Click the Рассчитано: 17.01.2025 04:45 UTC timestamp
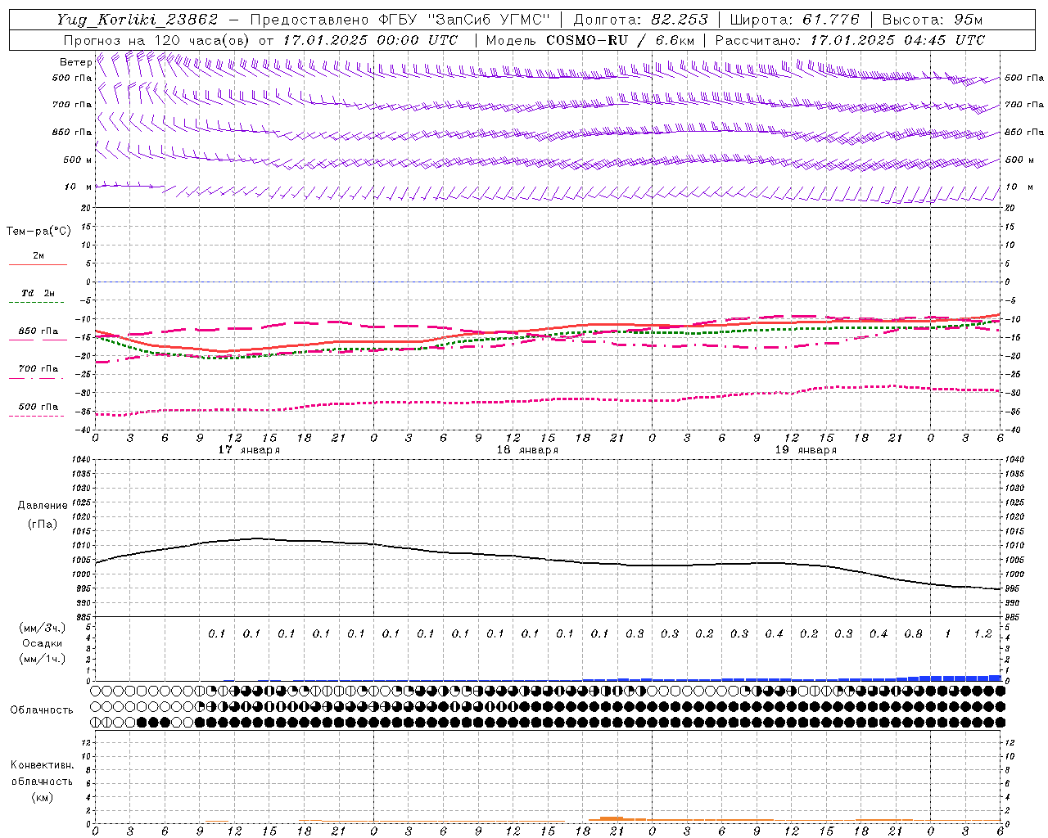Screen dimensions: 1048x838 click(849, 40)
